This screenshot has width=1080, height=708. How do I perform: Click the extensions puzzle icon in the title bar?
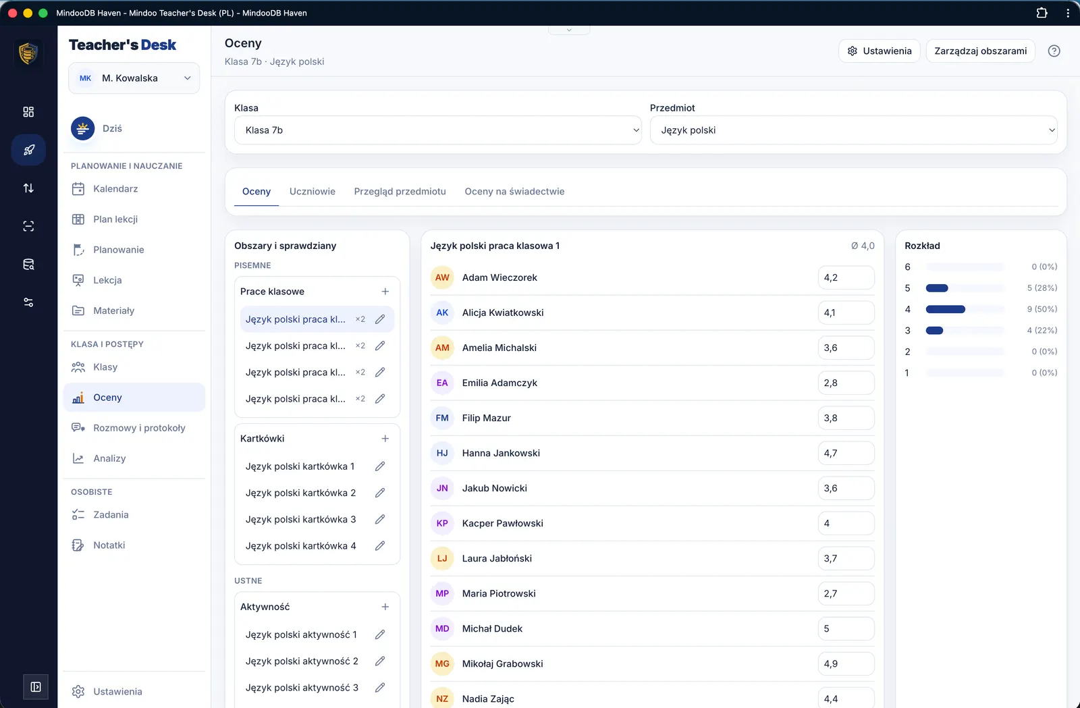[1042, 13]
